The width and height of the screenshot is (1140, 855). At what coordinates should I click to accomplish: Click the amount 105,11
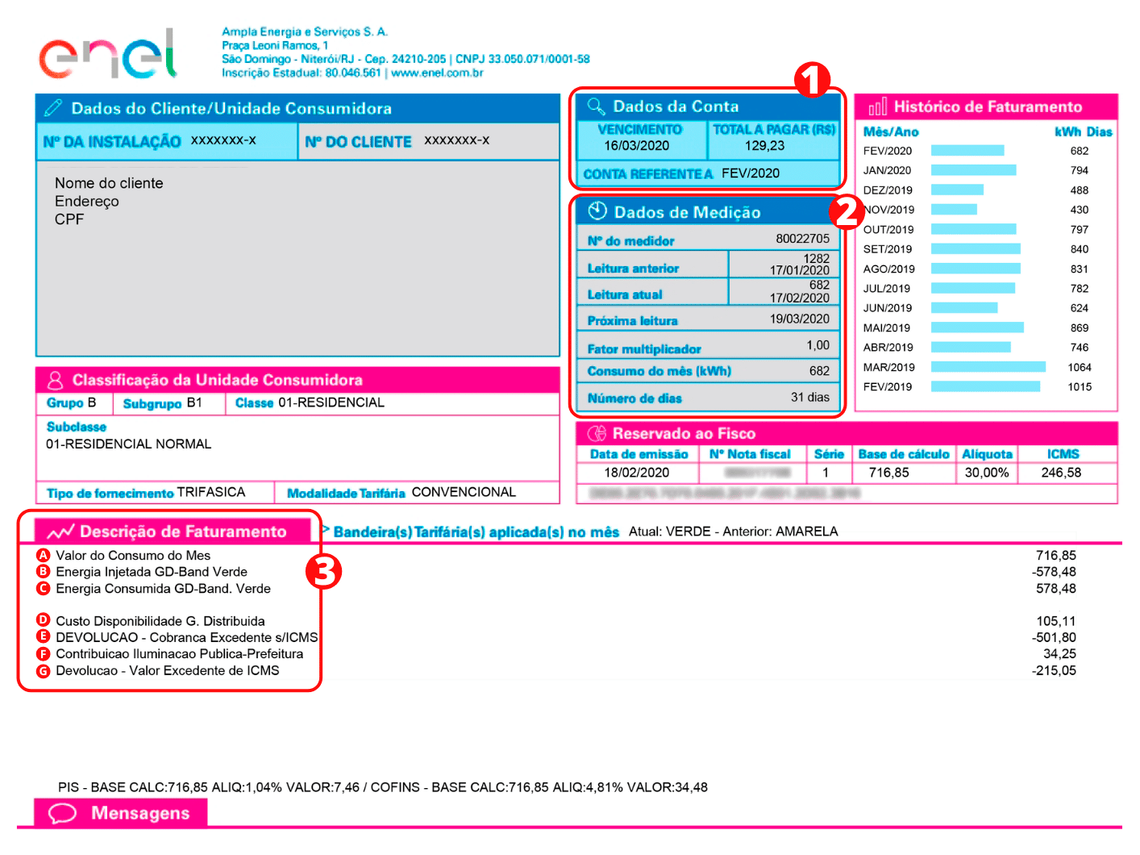1056,621
